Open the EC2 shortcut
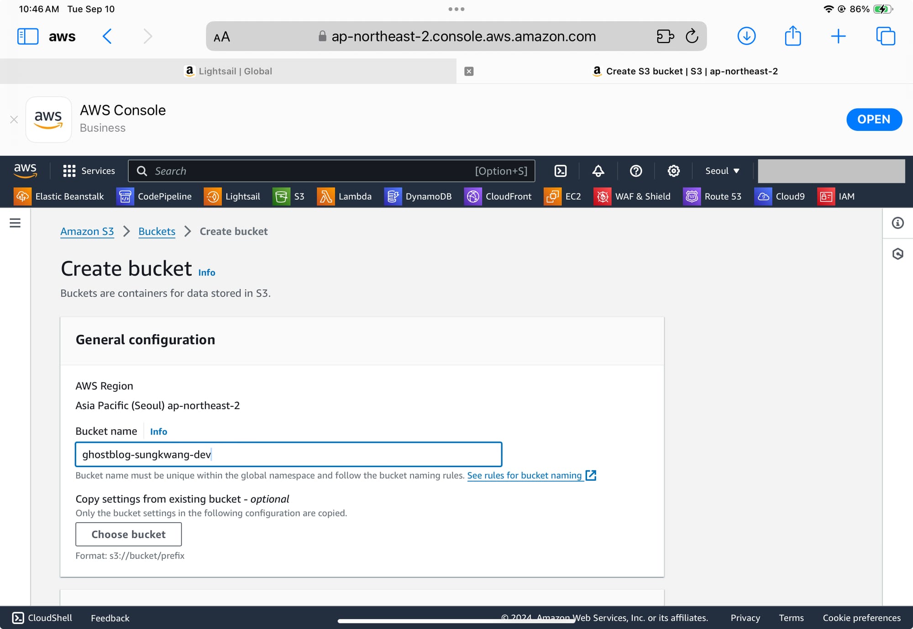Viewport: 913px width, 629px height. coord(562,197)
